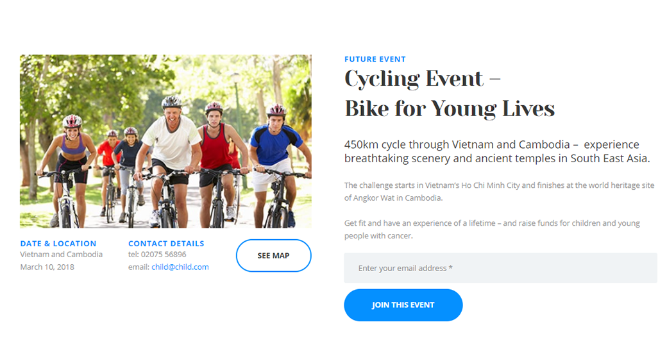Click the "Cycling Event –" heading line
667x361 pixels.
click(422, 79)
